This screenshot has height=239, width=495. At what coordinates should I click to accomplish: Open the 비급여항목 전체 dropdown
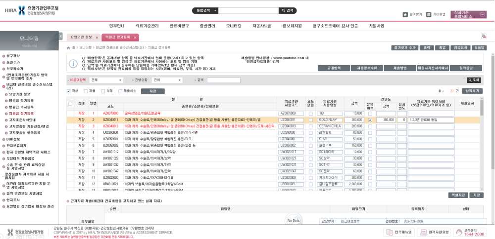click(106, 80)
